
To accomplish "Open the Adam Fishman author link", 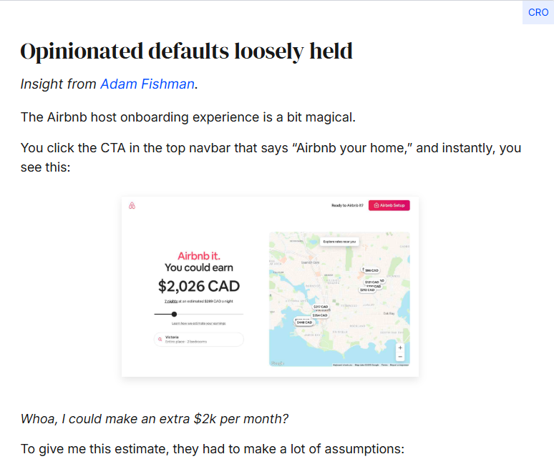I will [x=147, y=84].
